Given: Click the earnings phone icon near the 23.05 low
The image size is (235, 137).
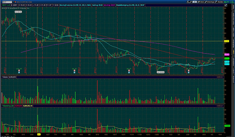Looking at the screenshot, I should pyautogui.click(x=188, y=70).
